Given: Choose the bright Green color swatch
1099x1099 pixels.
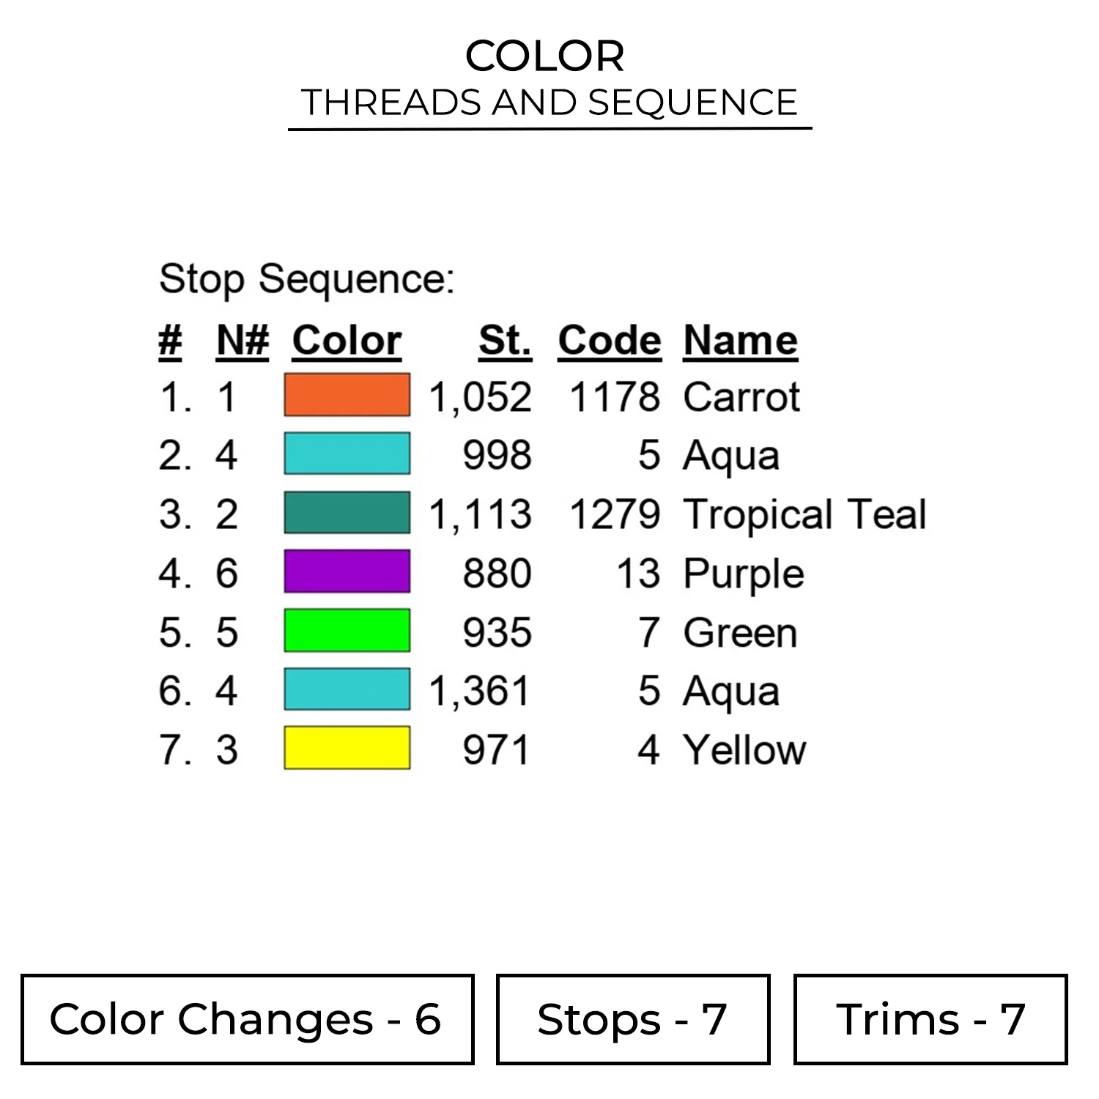Looking at the screenshot, I should 347,630.
